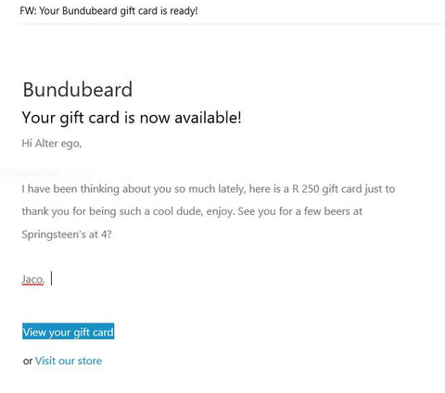The width and height of the screenshot is (445, 393).
Task: Place cursor in the Bundubeard heading
Action: pyautogui.click(x=78, y=89)
